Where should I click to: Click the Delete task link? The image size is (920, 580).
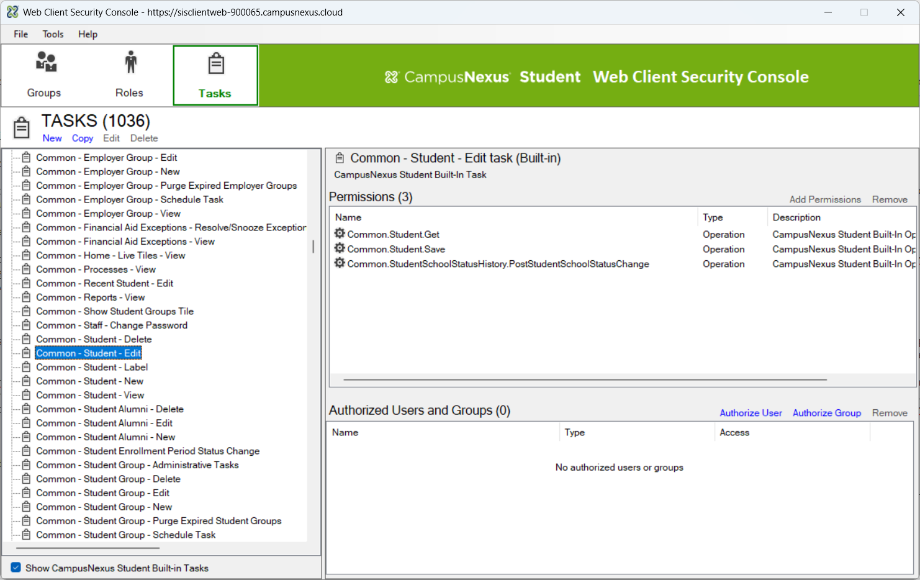(144, 138)
